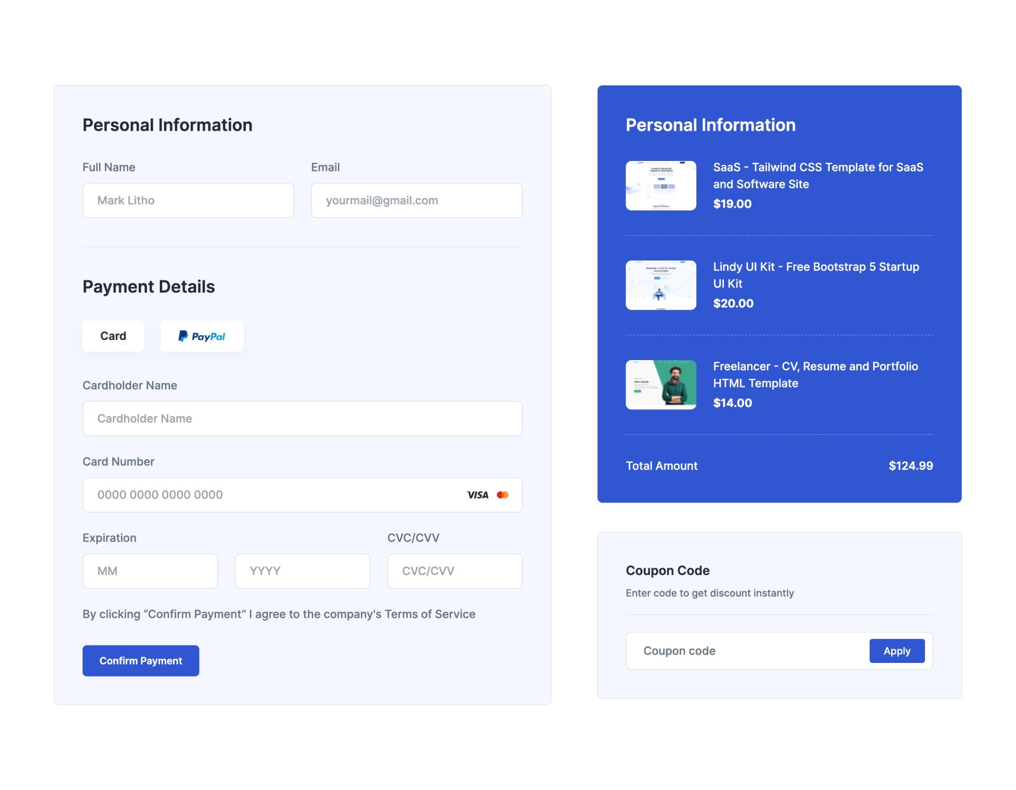
Task: Click the PayPal payment method icon
Action: point(201,336)
